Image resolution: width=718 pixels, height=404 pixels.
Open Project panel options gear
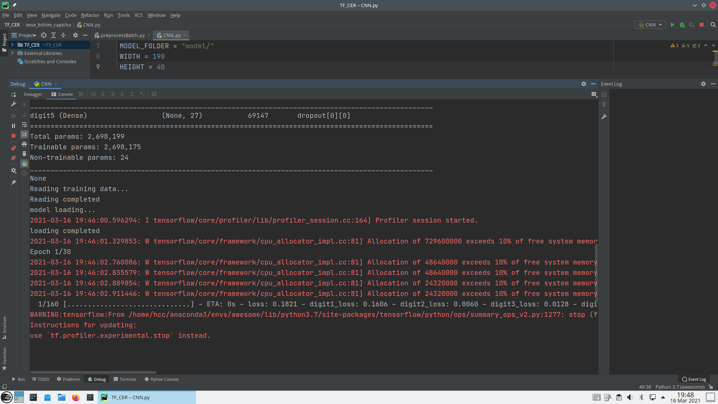click(x=76, y=35)
